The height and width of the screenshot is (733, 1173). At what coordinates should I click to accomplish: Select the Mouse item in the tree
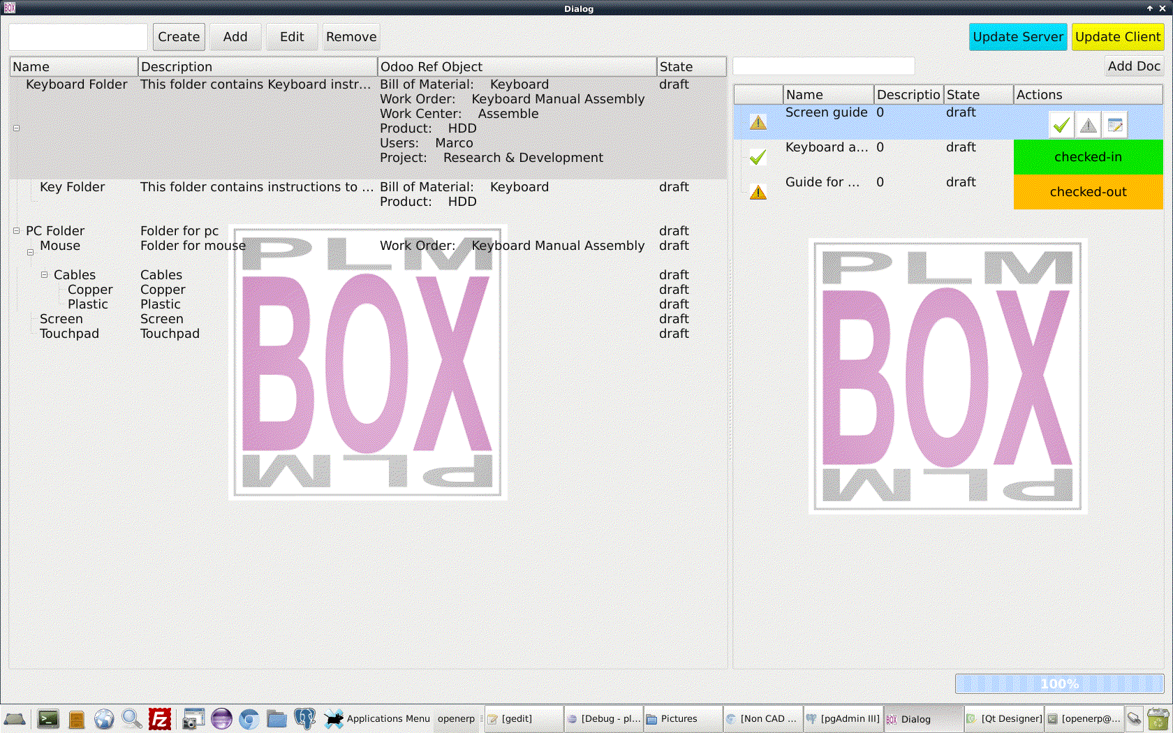(x=60, y=246)
